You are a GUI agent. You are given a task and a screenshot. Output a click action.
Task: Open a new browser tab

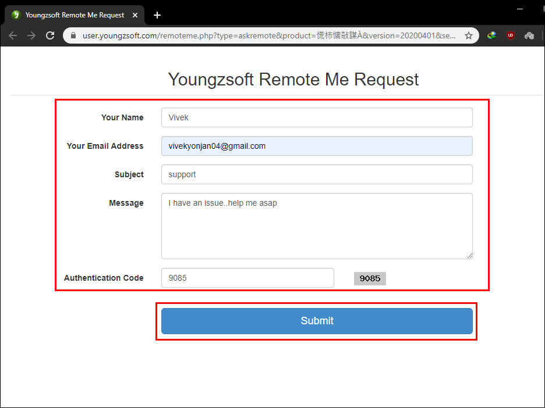pyautogui.click(x=157, y=15)
